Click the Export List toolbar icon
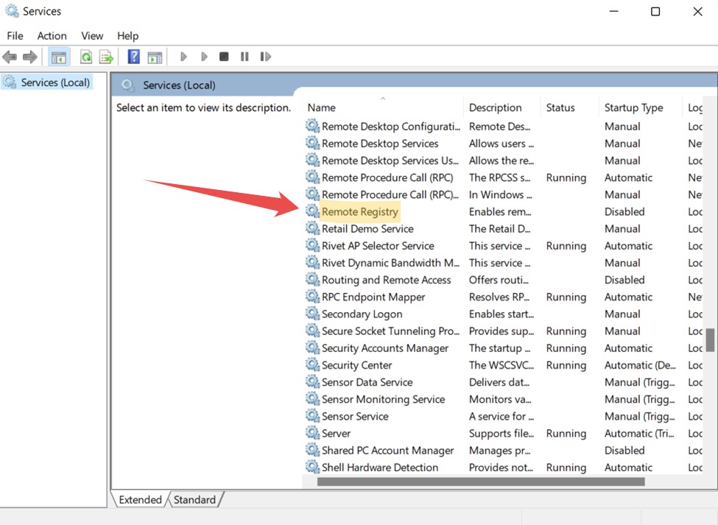Screen dimensions: 718x525 click(x=106, y=57)
